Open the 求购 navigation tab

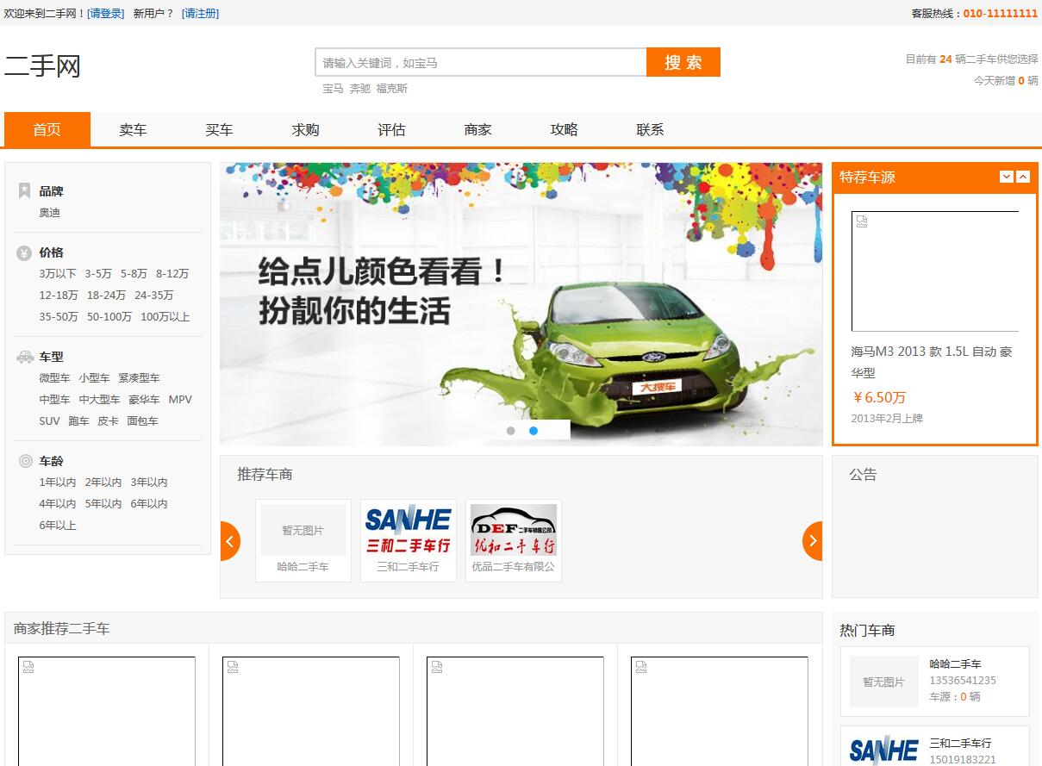pyautogui.click(x=305, y=129)
